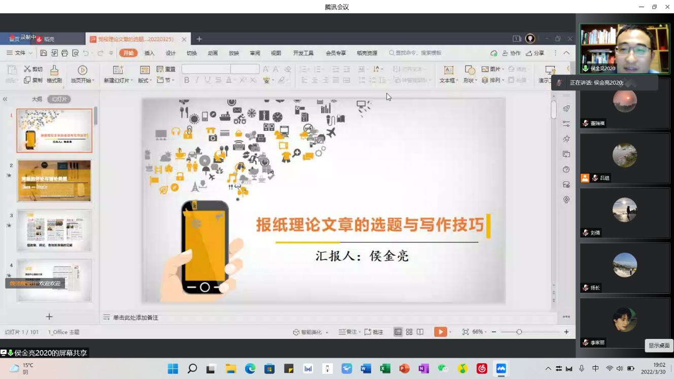Click the save icon in quick access toolbar
This screenshot has height=379, width=674.
44,53
